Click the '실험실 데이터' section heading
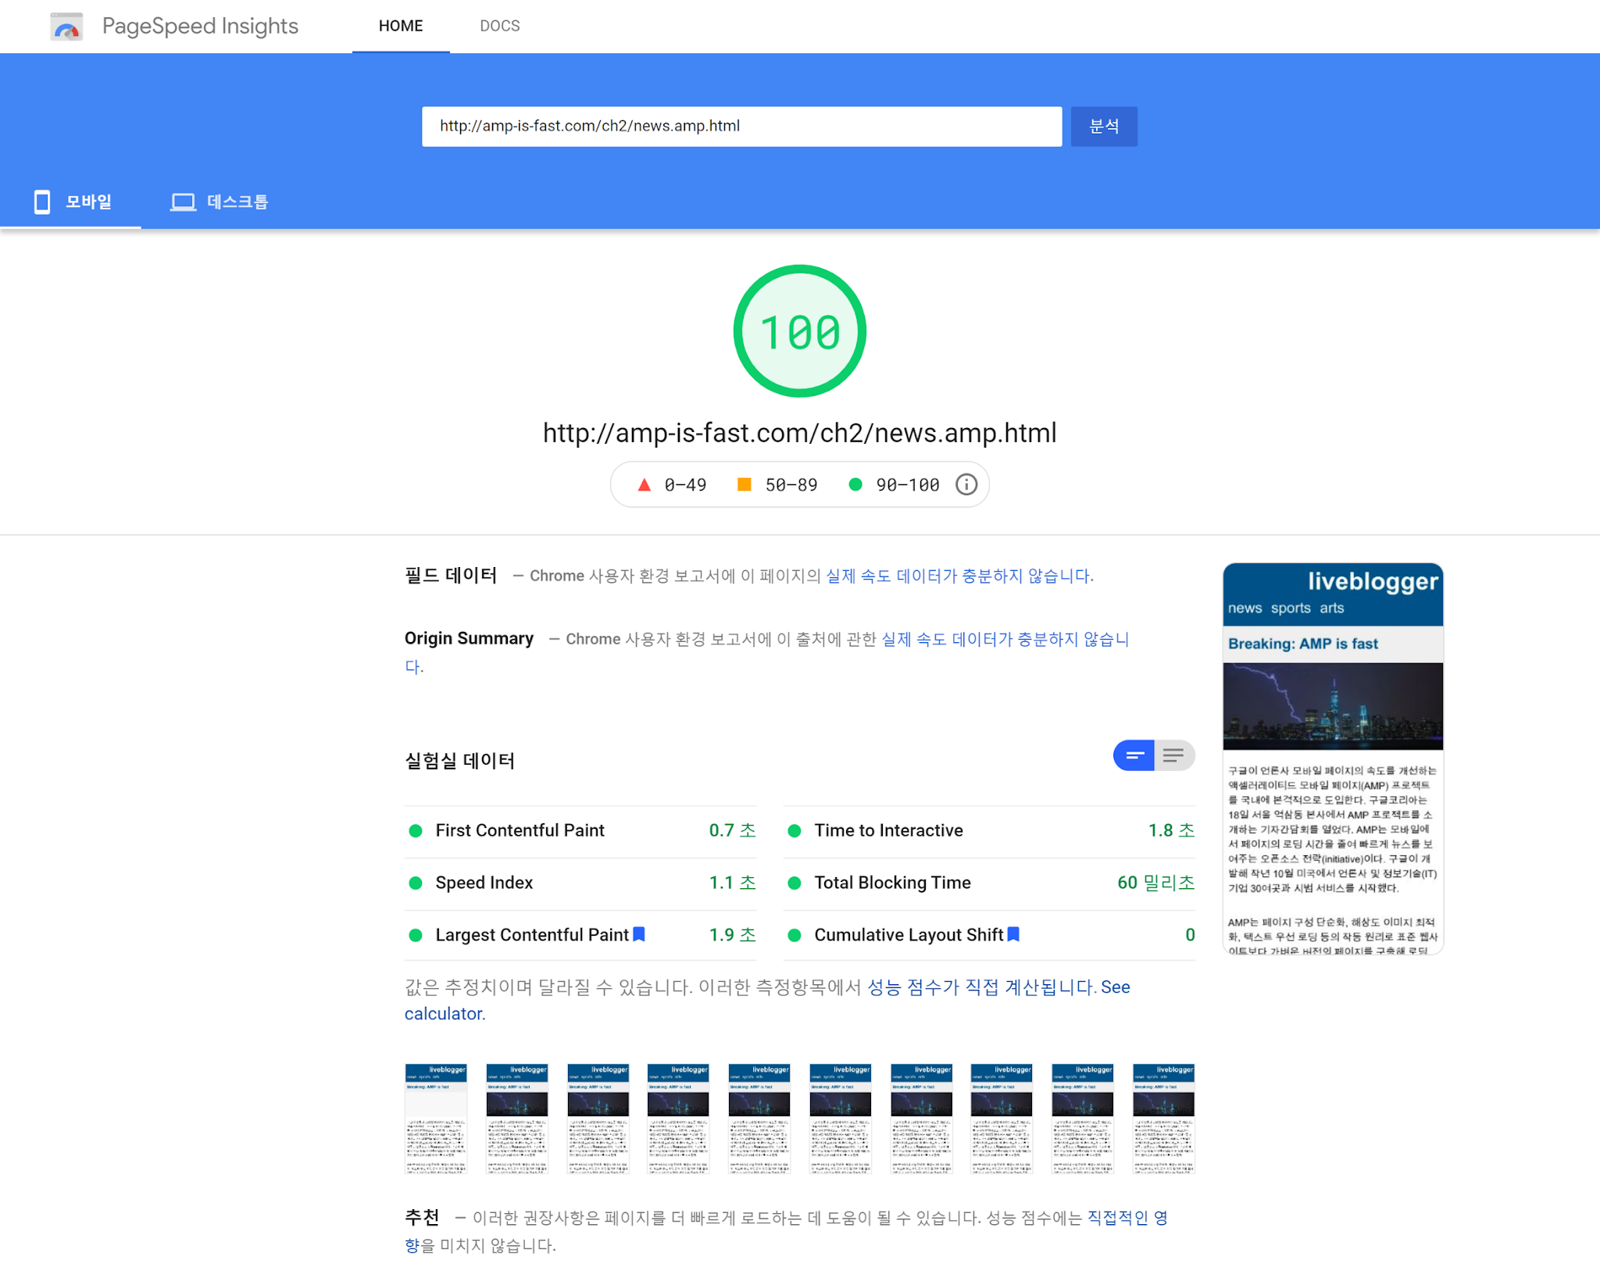Screen dimensions: 1600x1267 pyautogui.click(x=459, y=761)
